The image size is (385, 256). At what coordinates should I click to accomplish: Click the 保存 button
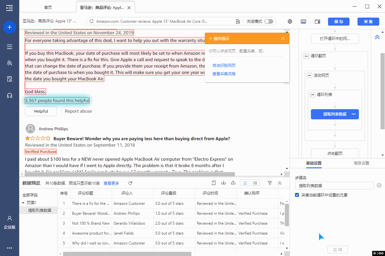[x=339, y=21]
